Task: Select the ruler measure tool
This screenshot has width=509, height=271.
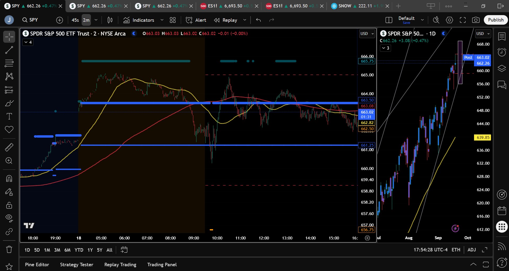Action: point(9,147)
